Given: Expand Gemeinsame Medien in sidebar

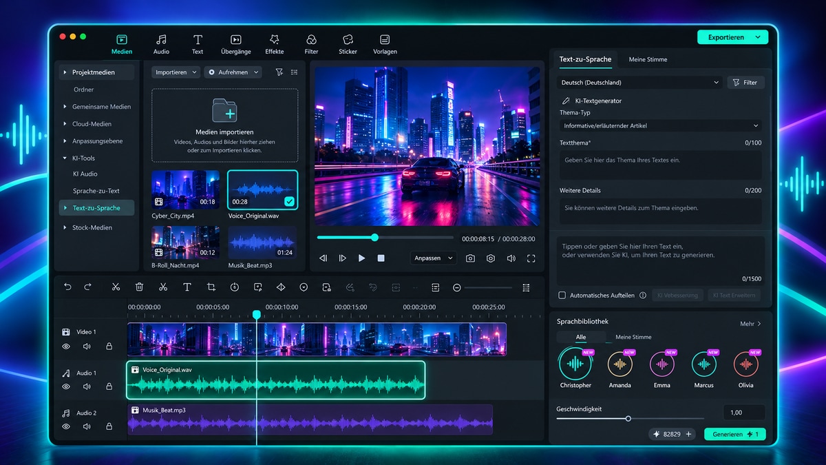Looking at the screenshot, I should tap(65, 107).
